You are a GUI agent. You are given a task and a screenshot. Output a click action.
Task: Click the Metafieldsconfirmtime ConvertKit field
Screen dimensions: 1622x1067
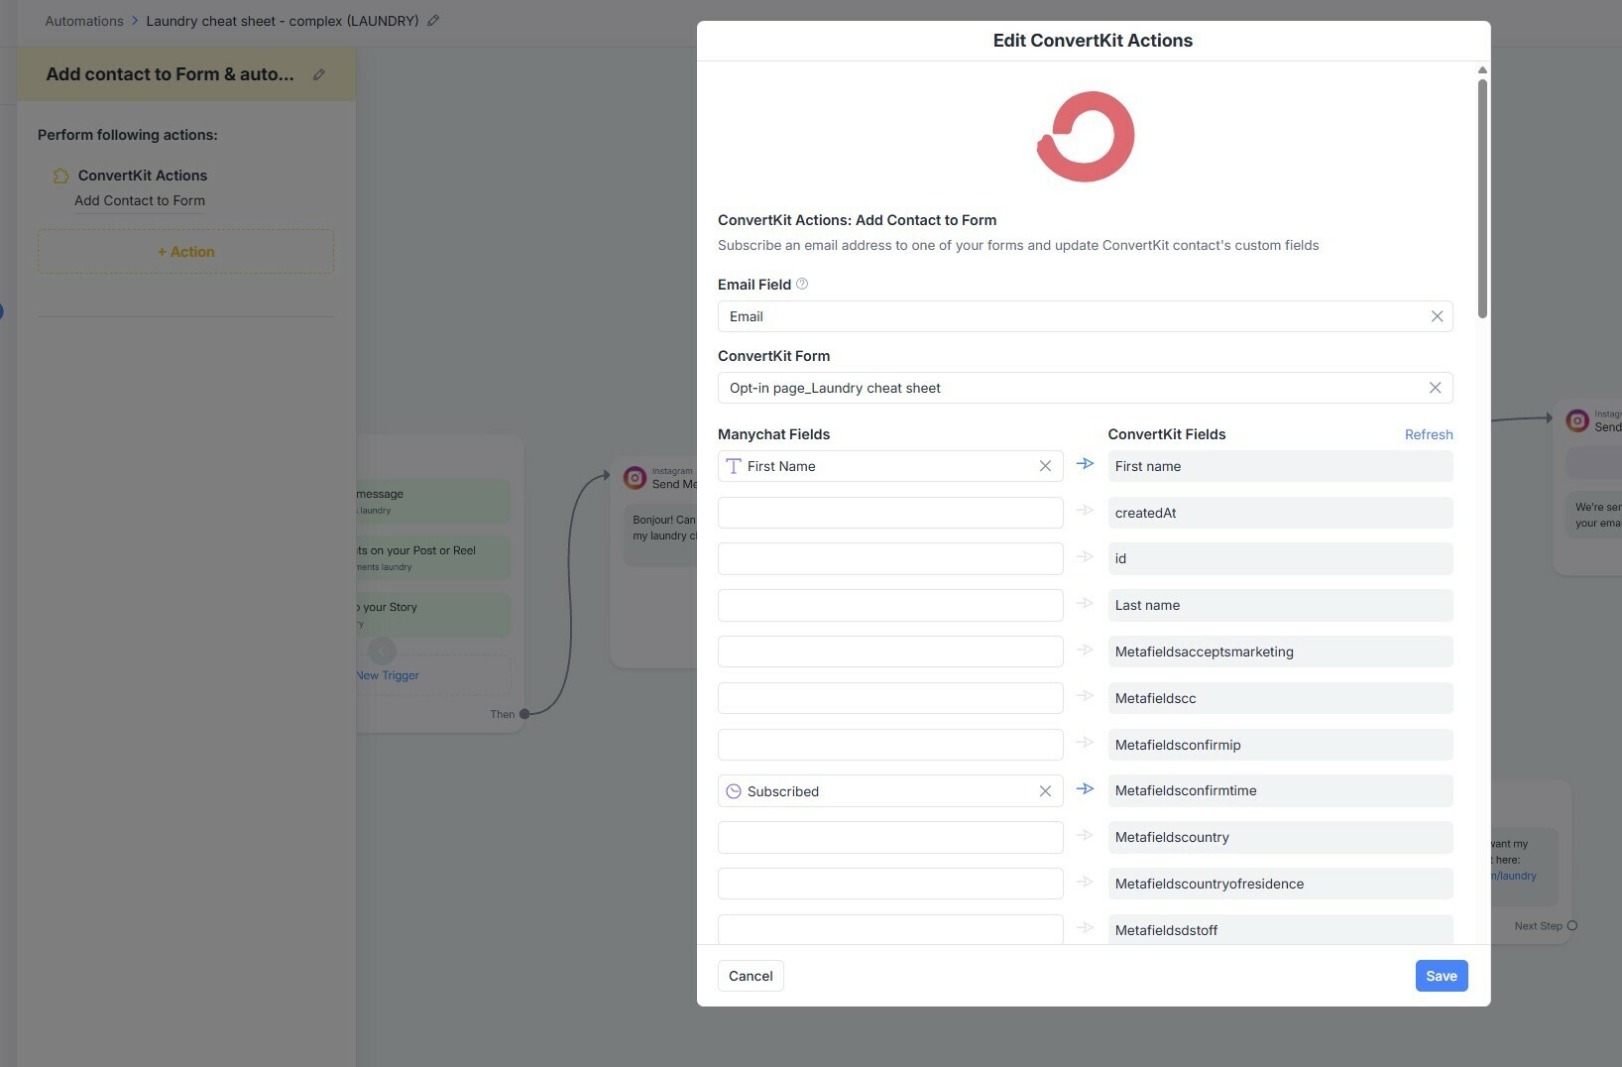1280,791
